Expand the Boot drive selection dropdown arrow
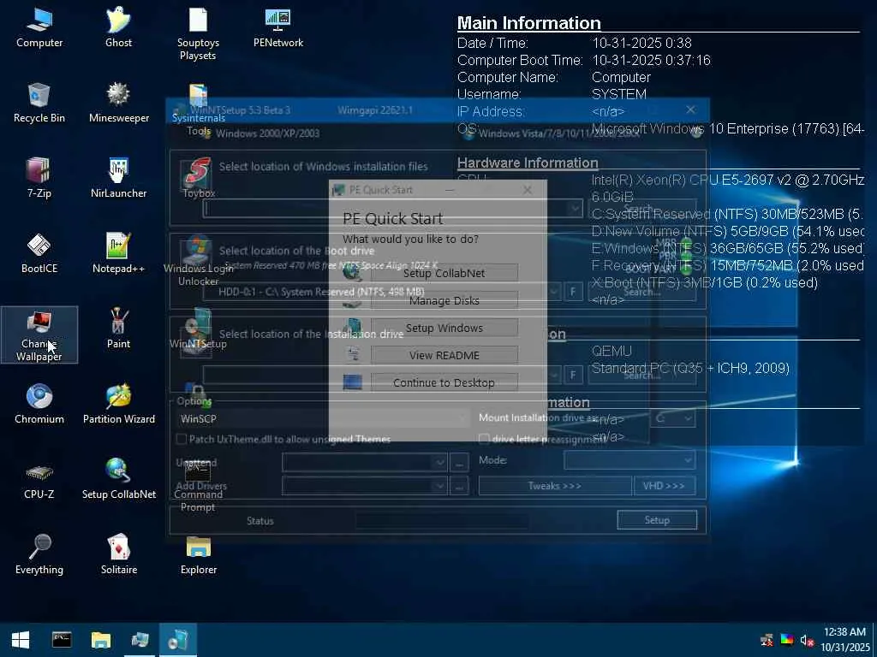Image resolution: width=877 pixels, height=657 pixels. [x=554, y=292]
